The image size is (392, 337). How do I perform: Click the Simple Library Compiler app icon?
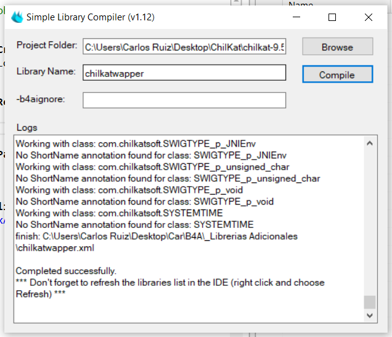(x=17, y=17)
